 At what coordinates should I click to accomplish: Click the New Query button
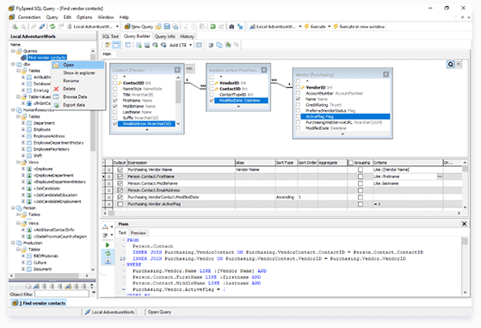pyautogui.click(x=139, y=27)
